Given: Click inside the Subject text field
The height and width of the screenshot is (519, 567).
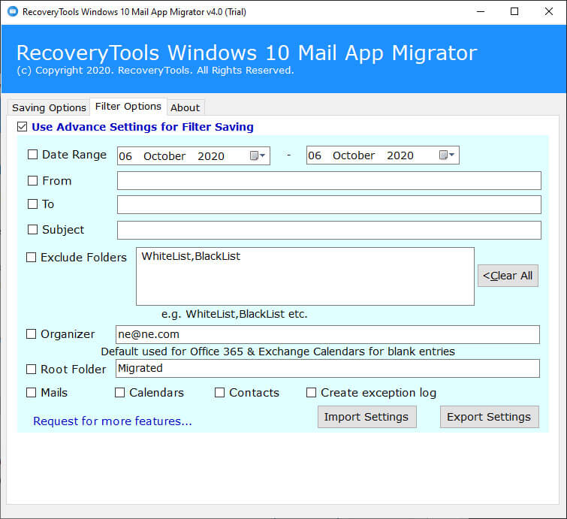Looking at the screenshot, I should coord(329,230).
